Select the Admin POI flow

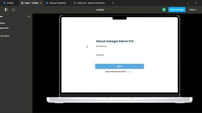[x=4, y=28]
